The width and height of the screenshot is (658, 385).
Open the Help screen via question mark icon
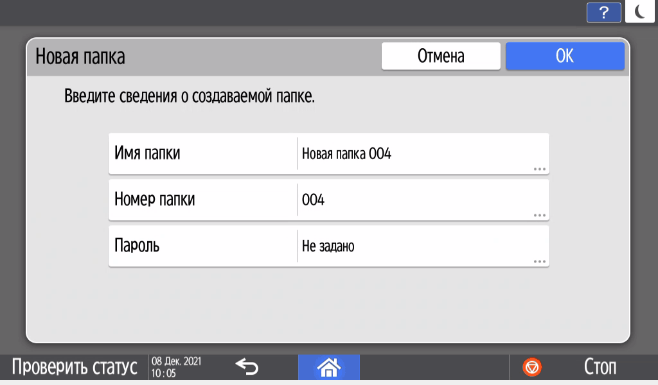[603, 12]
